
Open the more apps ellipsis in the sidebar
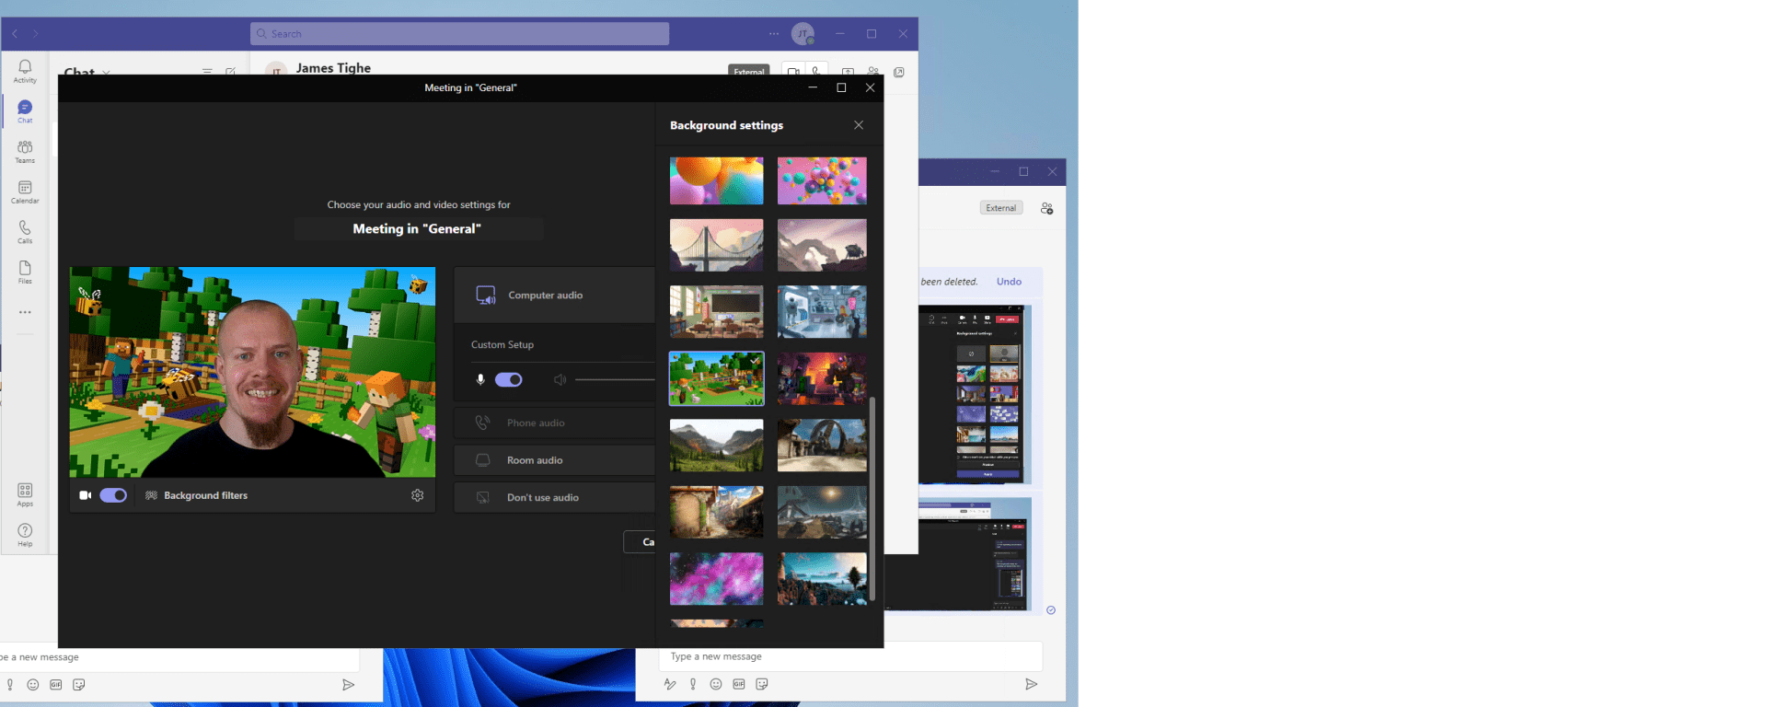click(x=25, y=312)
